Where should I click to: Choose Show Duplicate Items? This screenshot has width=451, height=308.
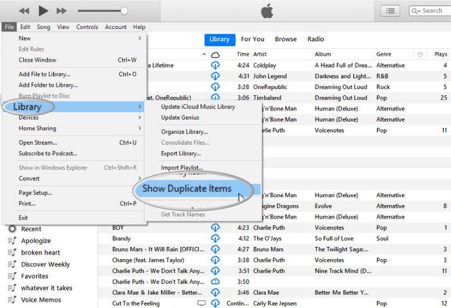pos(187,188)
